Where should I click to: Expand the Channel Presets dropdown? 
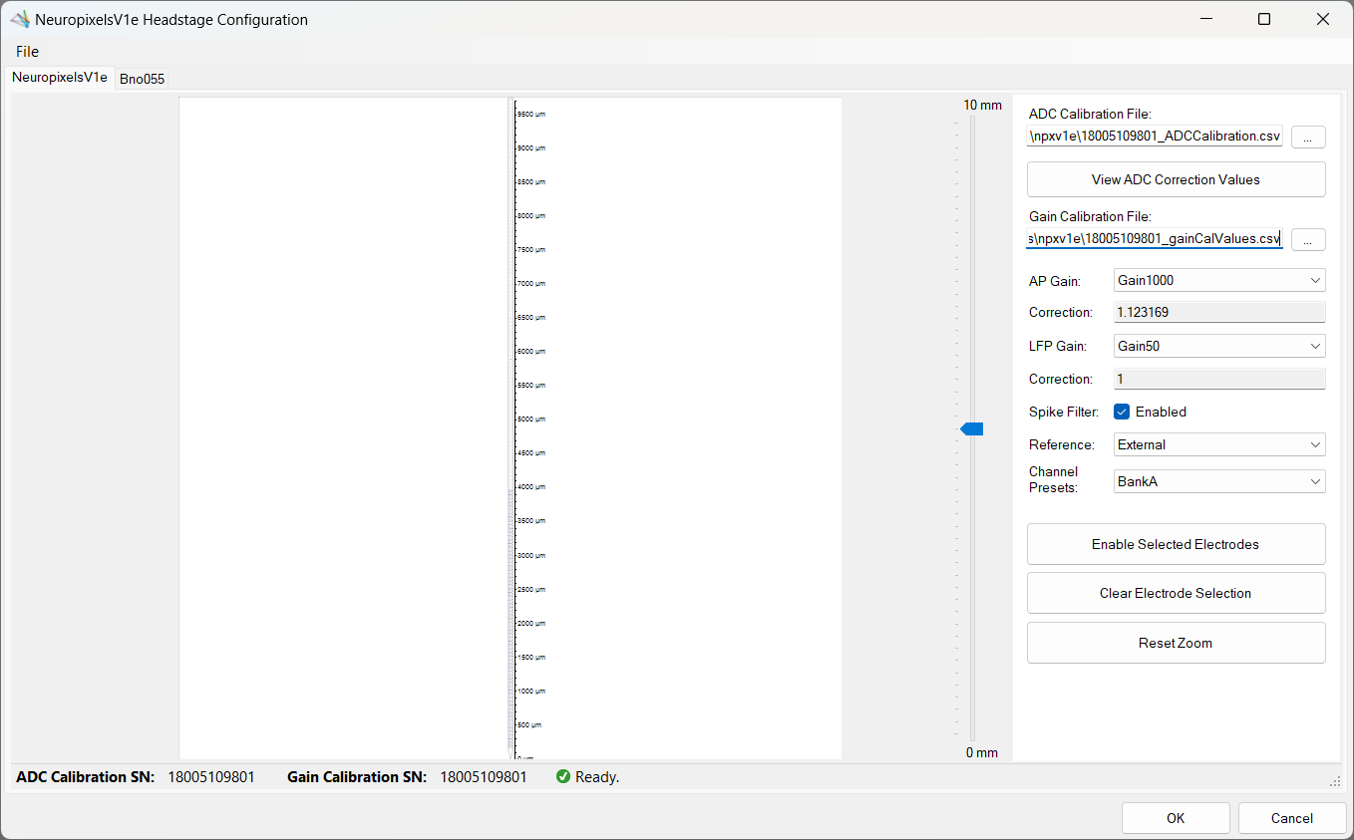1219,481
